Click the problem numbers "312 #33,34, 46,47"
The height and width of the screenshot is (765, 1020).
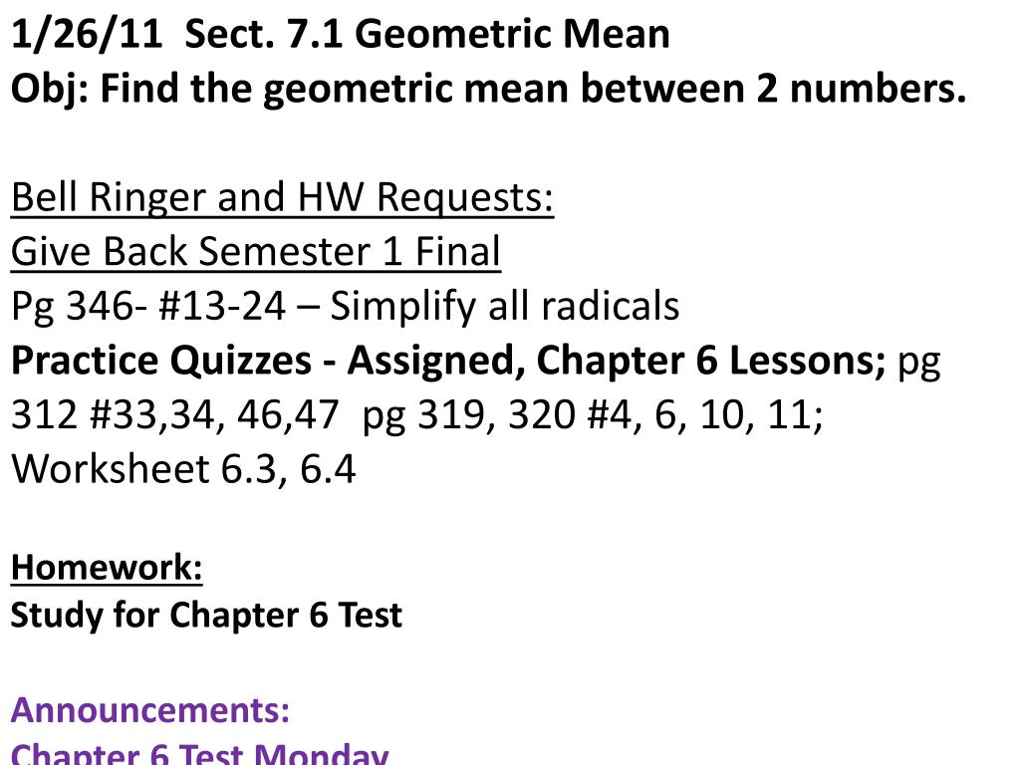tap(175, 414)
